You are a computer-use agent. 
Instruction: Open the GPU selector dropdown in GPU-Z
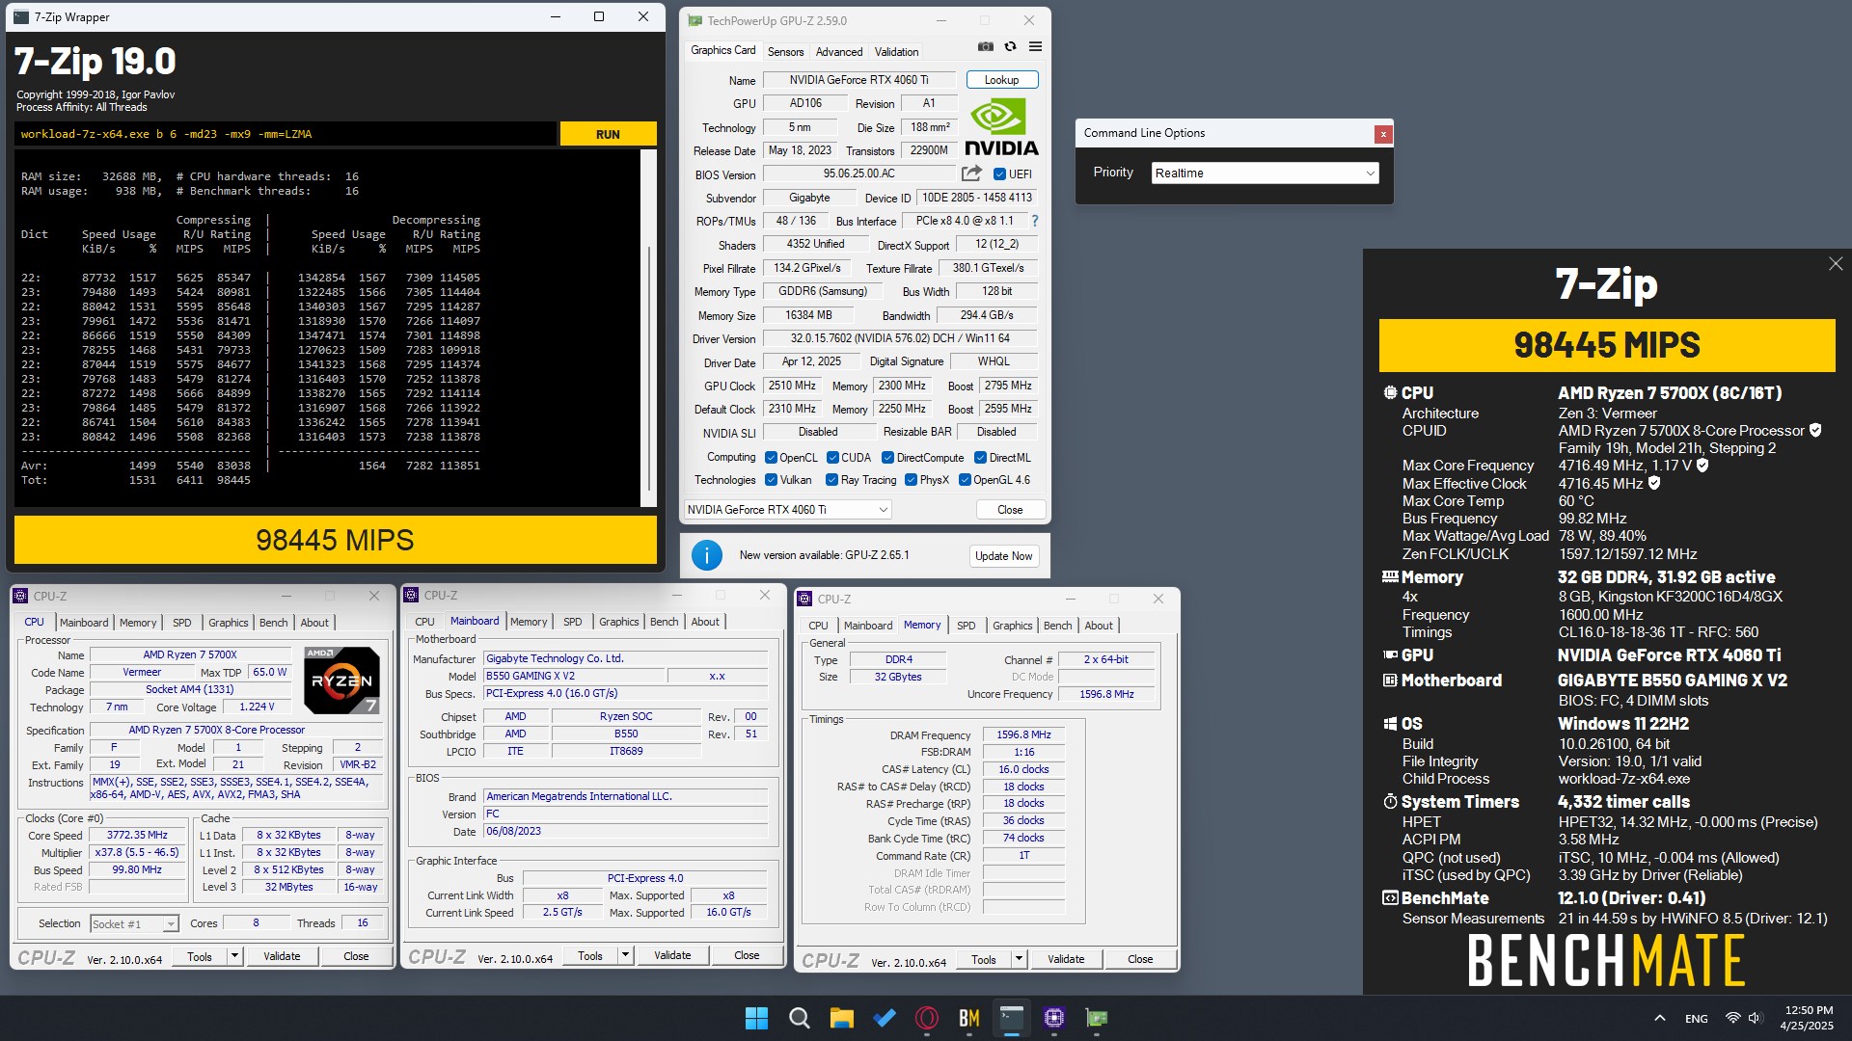point(787,509)
